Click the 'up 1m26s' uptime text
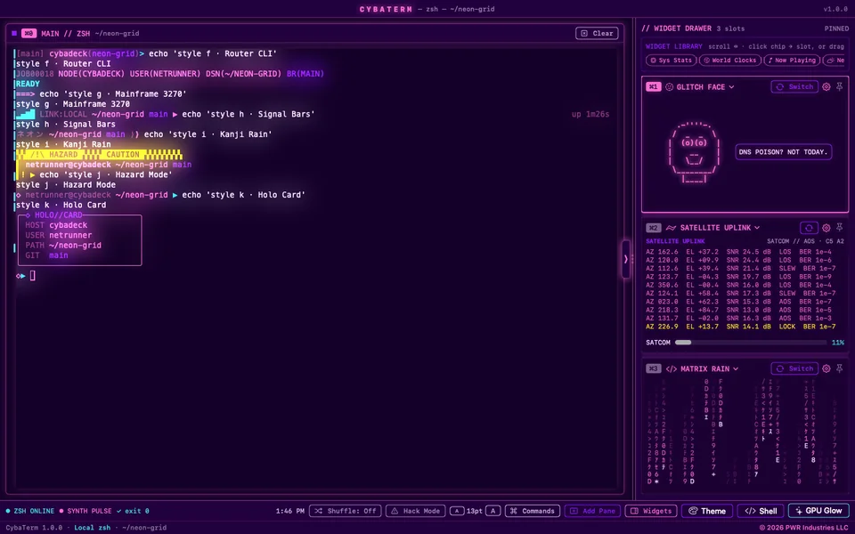The width and height of the screenshot is (855, 534). [590, 115]
